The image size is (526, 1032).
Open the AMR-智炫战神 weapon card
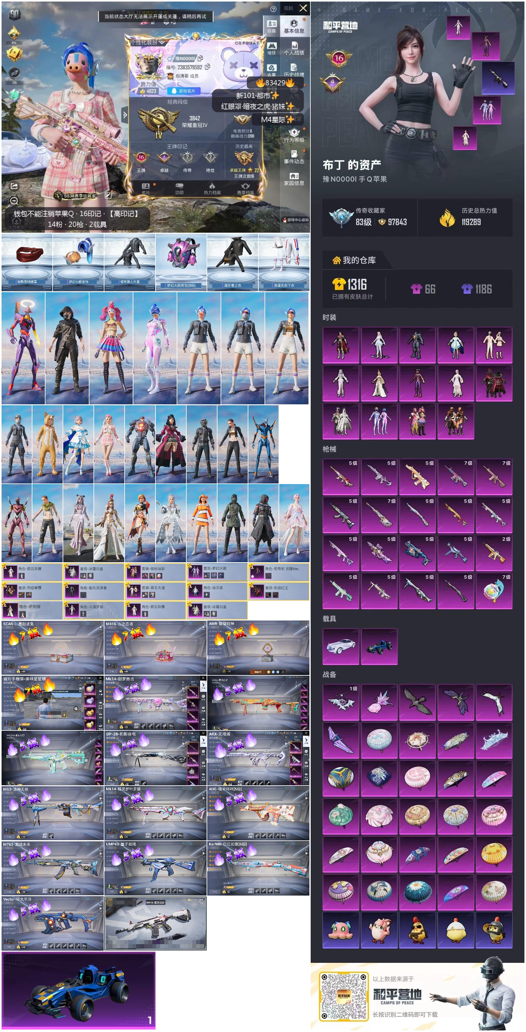click(259, 647)
